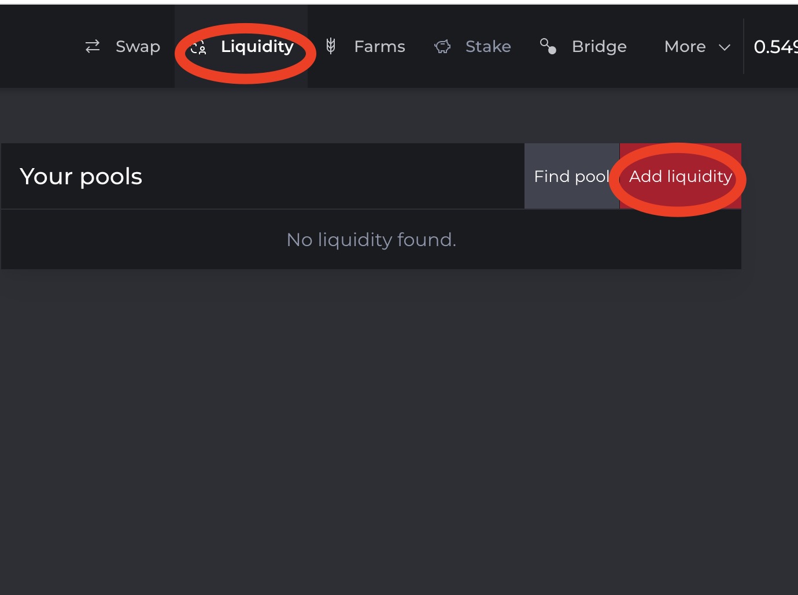Click the Bridge link icon
Viewport: 798px width, 595px height.
(x=548, y=46)
